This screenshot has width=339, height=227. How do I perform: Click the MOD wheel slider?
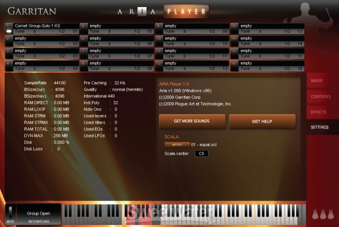click(10, 212)
